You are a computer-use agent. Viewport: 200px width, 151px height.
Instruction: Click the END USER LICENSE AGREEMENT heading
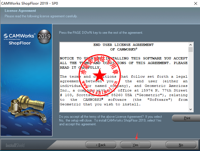coord(124,45)
